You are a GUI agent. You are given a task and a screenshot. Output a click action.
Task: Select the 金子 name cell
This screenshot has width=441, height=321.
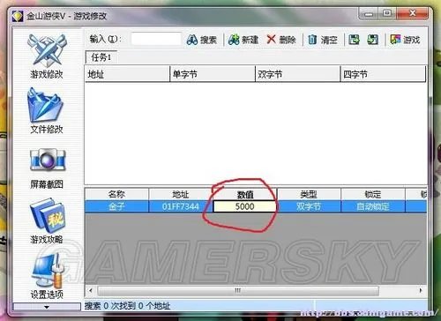click(116, 206)
